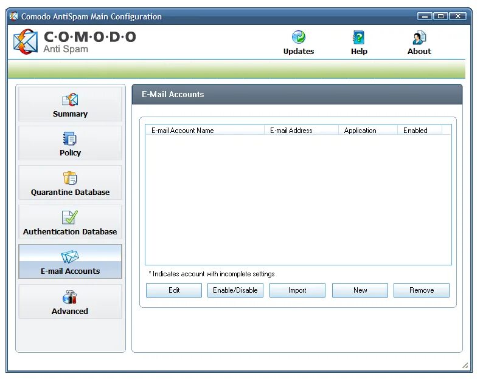Sort by E-mail Address column header
The height and width of the screenshot is (385, 483).
pos(301,130)
